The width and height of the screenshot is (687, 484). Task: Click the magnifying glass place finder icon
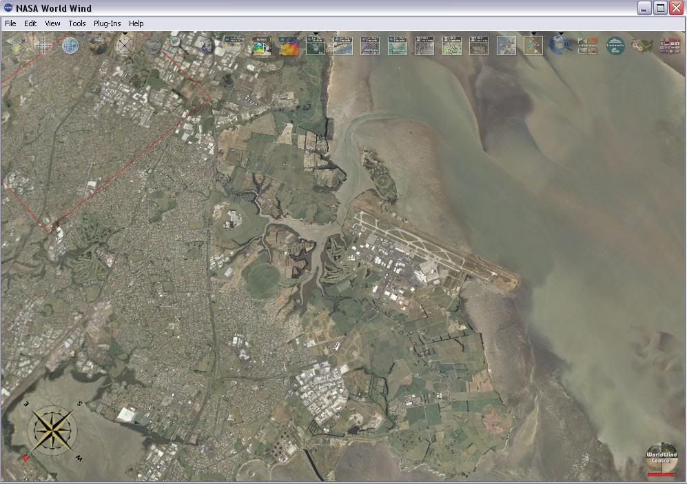tap(176, 44)
